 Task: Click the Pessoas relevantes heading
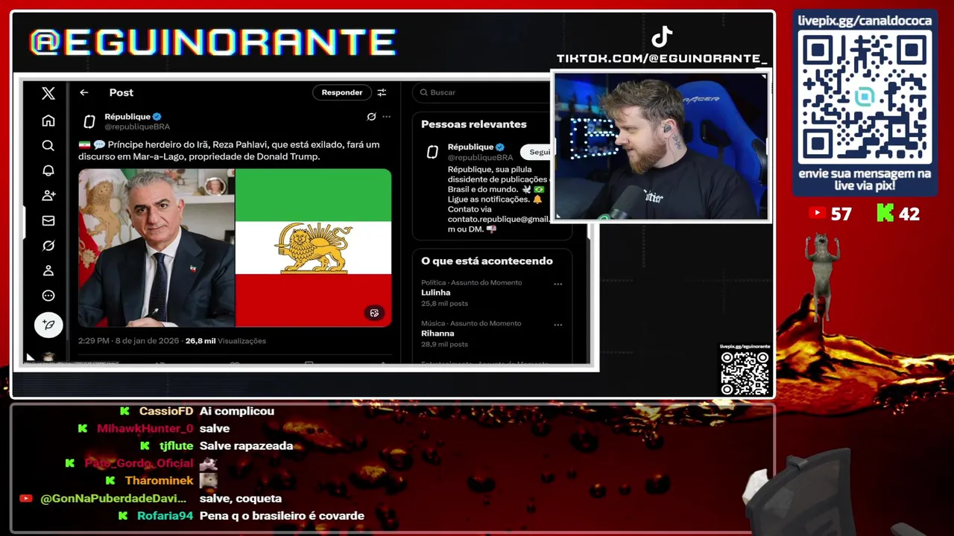click(x=474, y=124)
